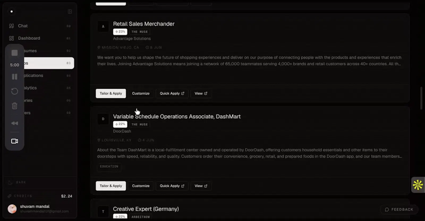Click the Dashboard grid icon

point(11,38)
